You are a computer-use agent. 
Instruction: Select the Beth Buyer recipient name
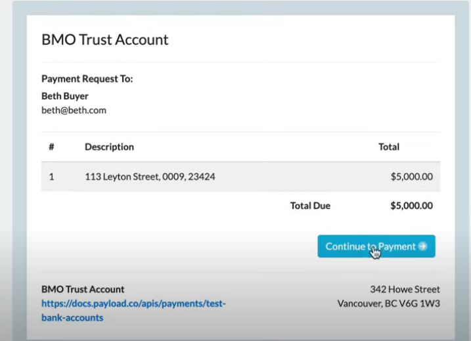coord(65,96)
